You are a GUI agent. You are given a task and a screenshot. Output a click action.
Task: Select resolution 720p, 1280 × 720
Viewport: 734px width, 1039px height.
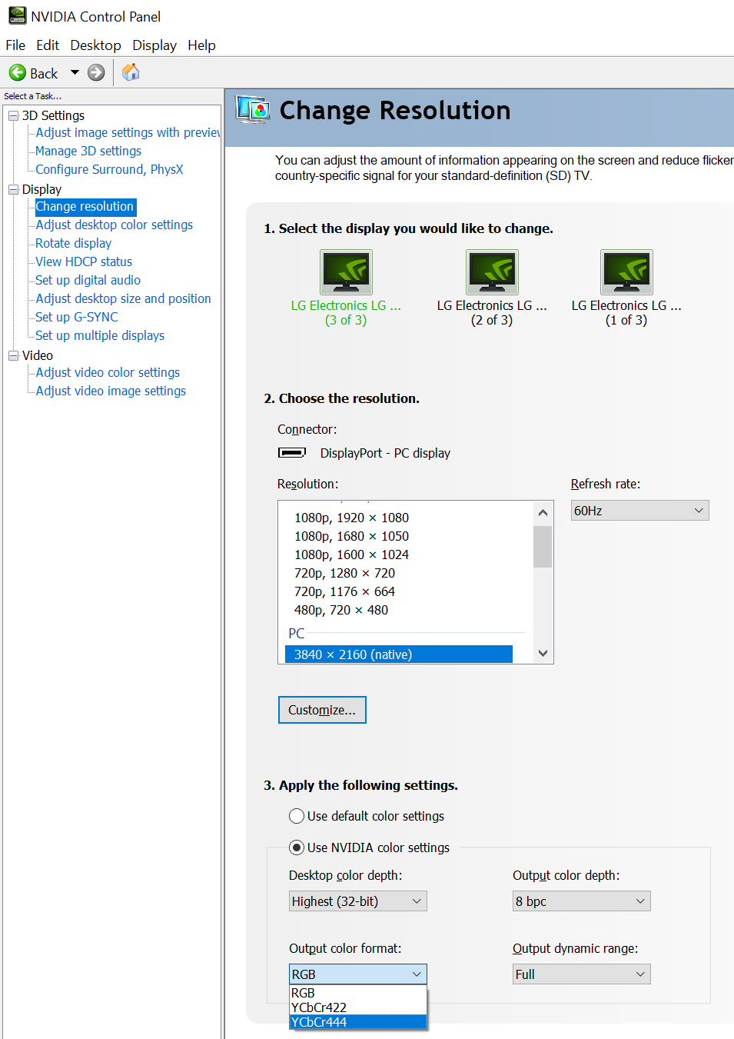pyautogui.click(x=344, y=573)
